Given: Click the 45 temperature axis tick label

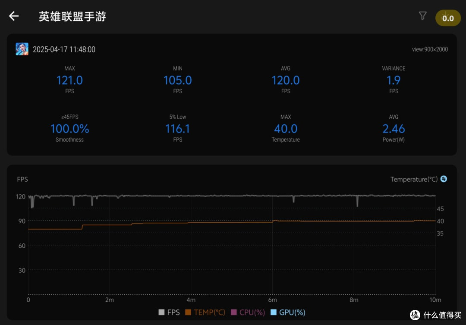Looking at the screenshot, I should click(x=440, y=209).
